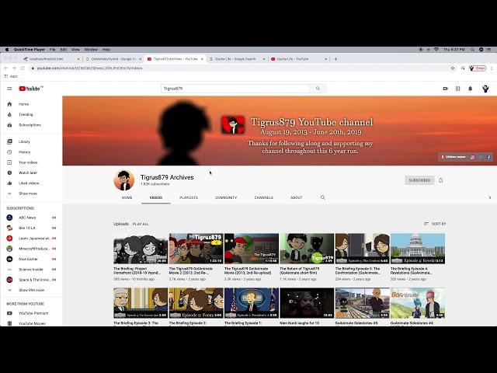Viewport: 497px width, 373px height.
Task: Open the account avatar menu
Action: (x=485, y=89)
